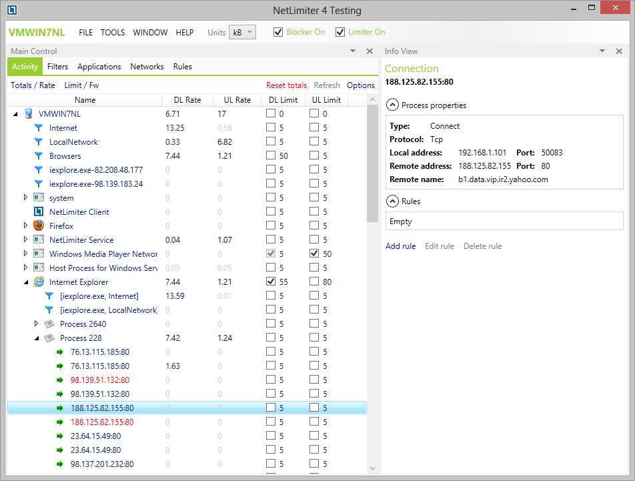Click the Add rule link

pos(400,246)
